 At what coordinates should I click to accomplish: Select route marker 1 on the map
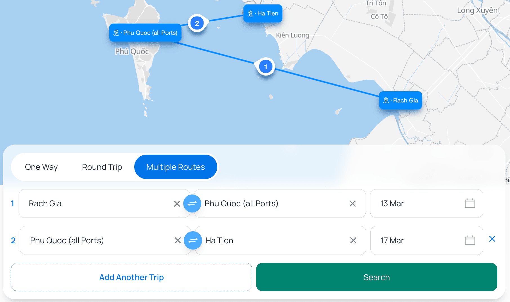point(265,66)
